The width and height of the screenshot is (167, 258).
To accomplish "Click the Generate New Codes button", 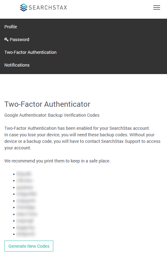I will point(29,246).
